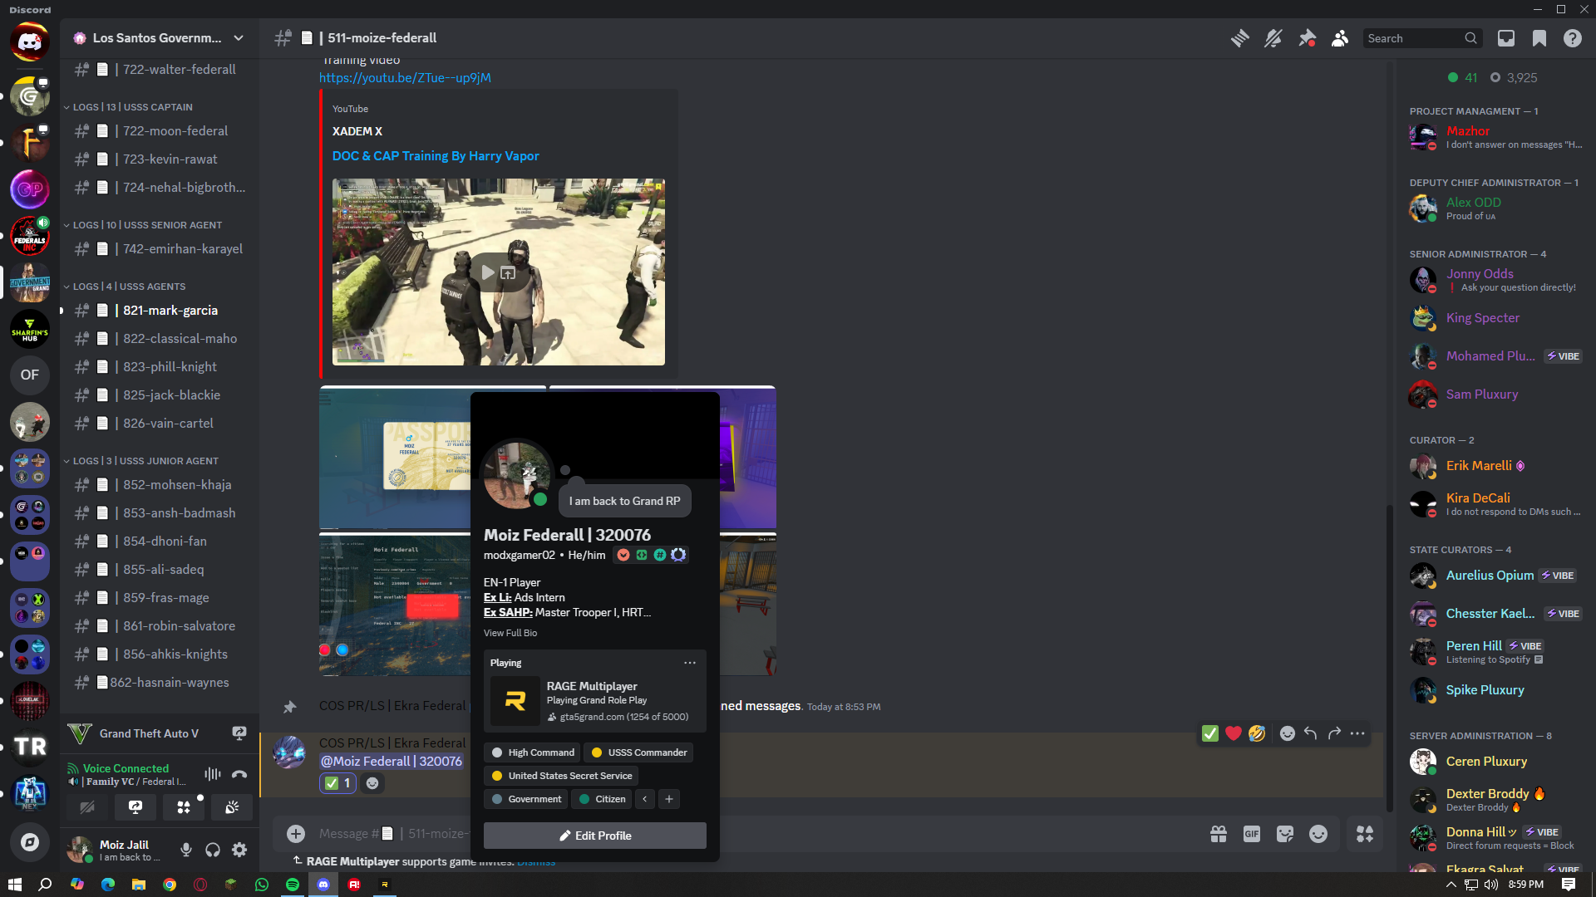Play the embedded YouTube training video
The height and width of the screenshot is (897, 1596).
coord(487,272)
